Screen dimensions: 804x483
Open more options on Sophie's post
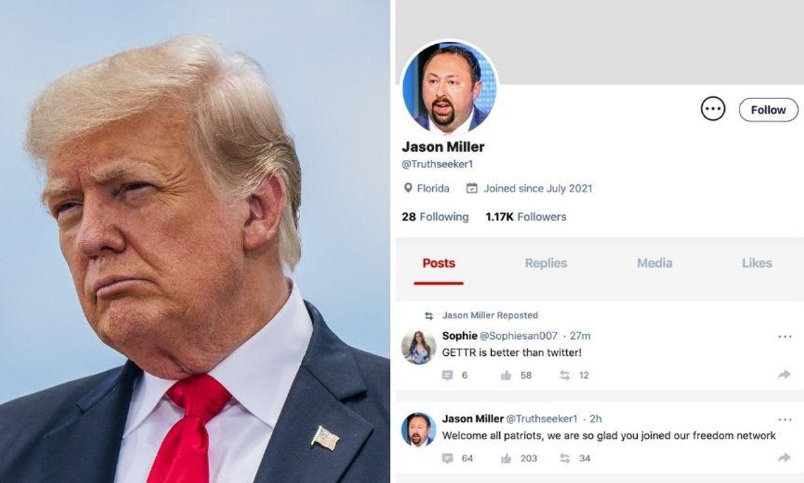coord(785,336)
